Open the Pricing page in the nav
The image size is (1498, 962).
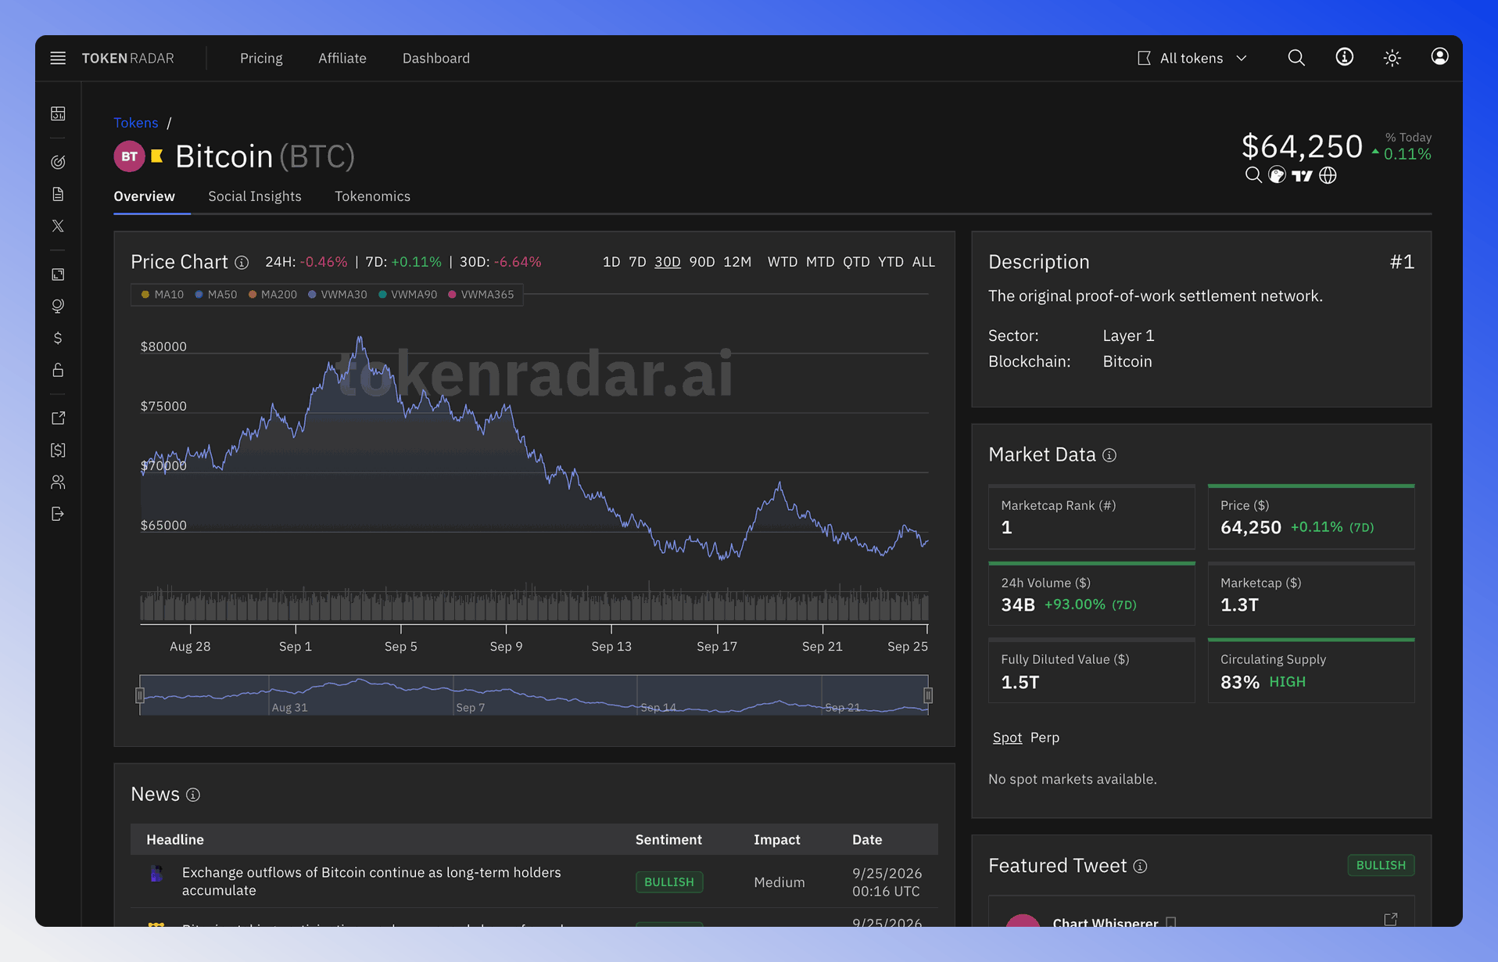tap(261, 58)
